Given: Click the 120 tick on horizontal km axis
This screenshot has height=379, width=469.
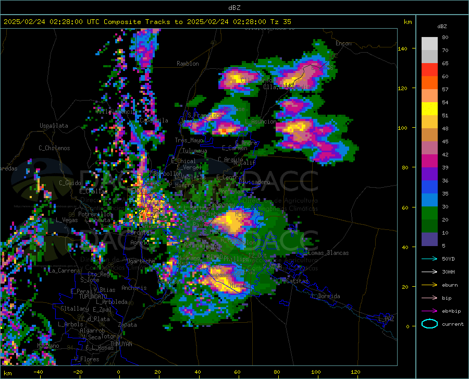Looking at the screenshot, I should click(x=355, y=372).
